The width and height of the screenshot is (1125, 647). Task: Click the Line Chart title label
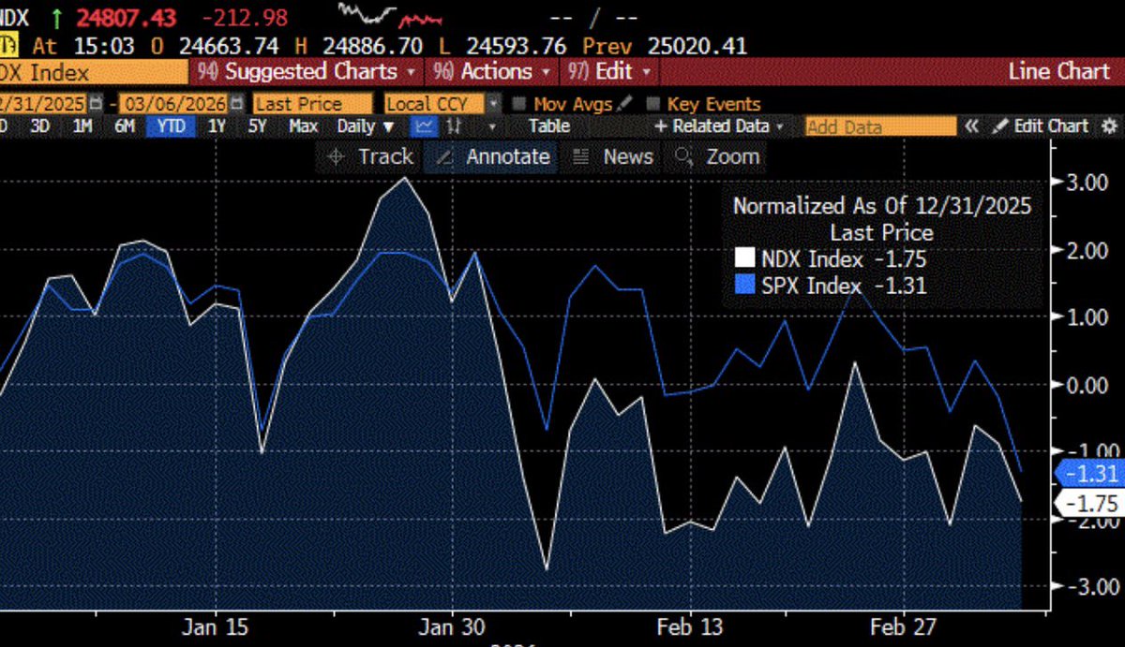1058,71
